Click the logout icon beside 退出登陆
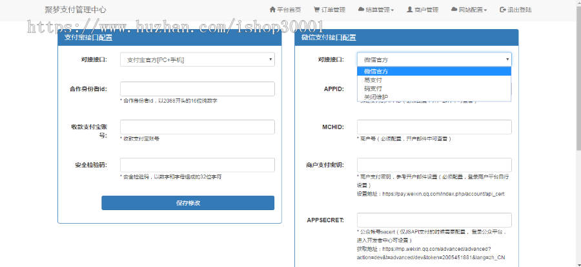 click(502, 10)
